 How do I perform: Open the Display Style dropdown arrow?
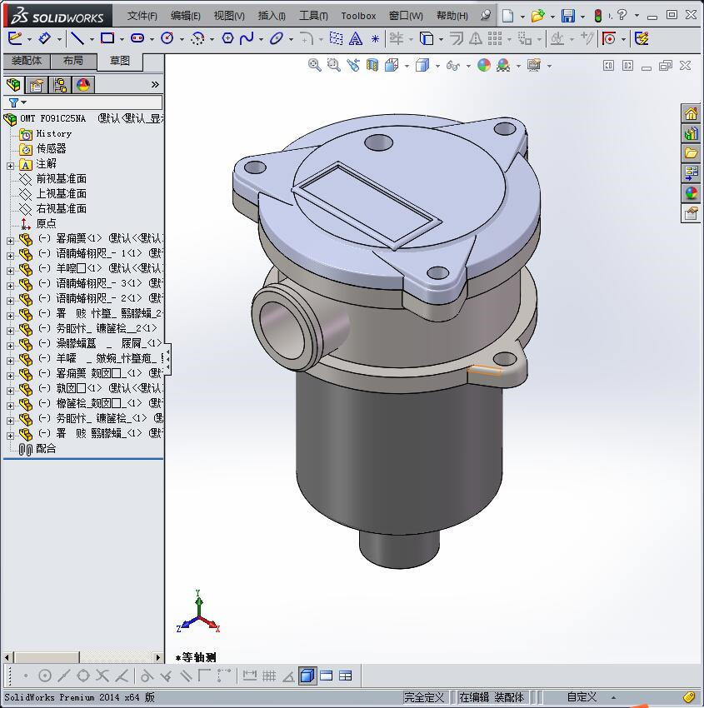tap(437, 67)
